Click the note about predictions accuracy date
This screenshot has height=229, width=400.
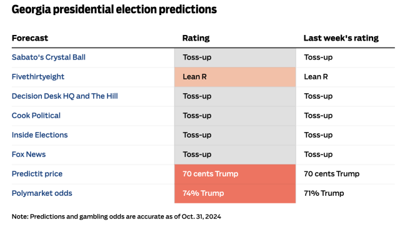point(116,216)
